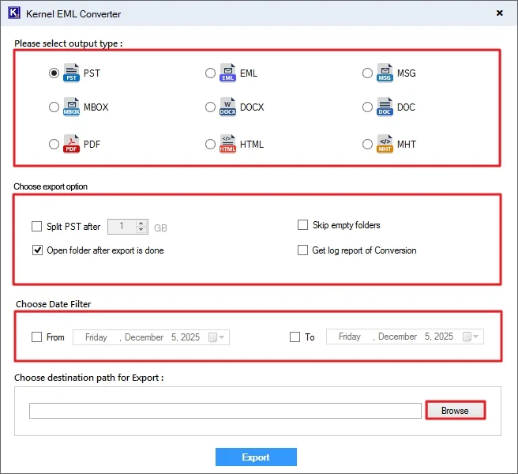Enable the Split PST after checkbox
The image size is (518, 474).
click(x=36, y=227)
